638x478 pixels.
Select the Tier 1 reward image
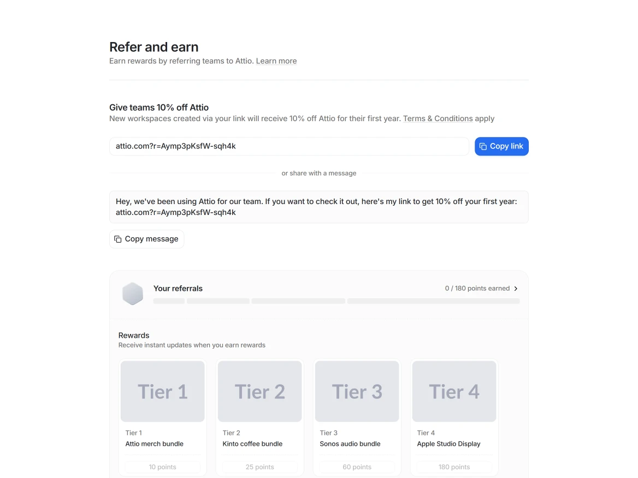(163, 391)
